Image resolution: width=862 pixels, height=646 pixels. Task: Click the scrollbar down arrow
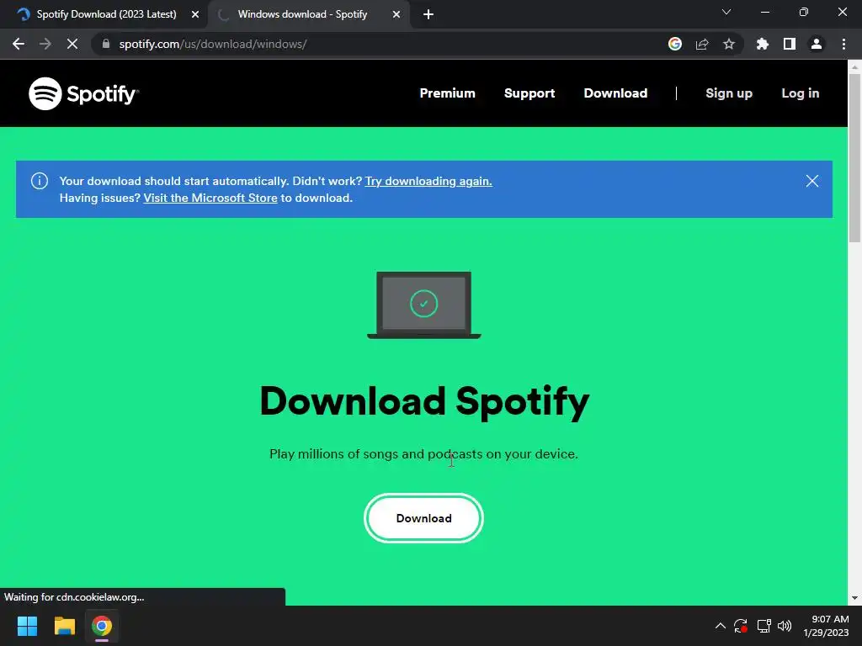(854, 598)
